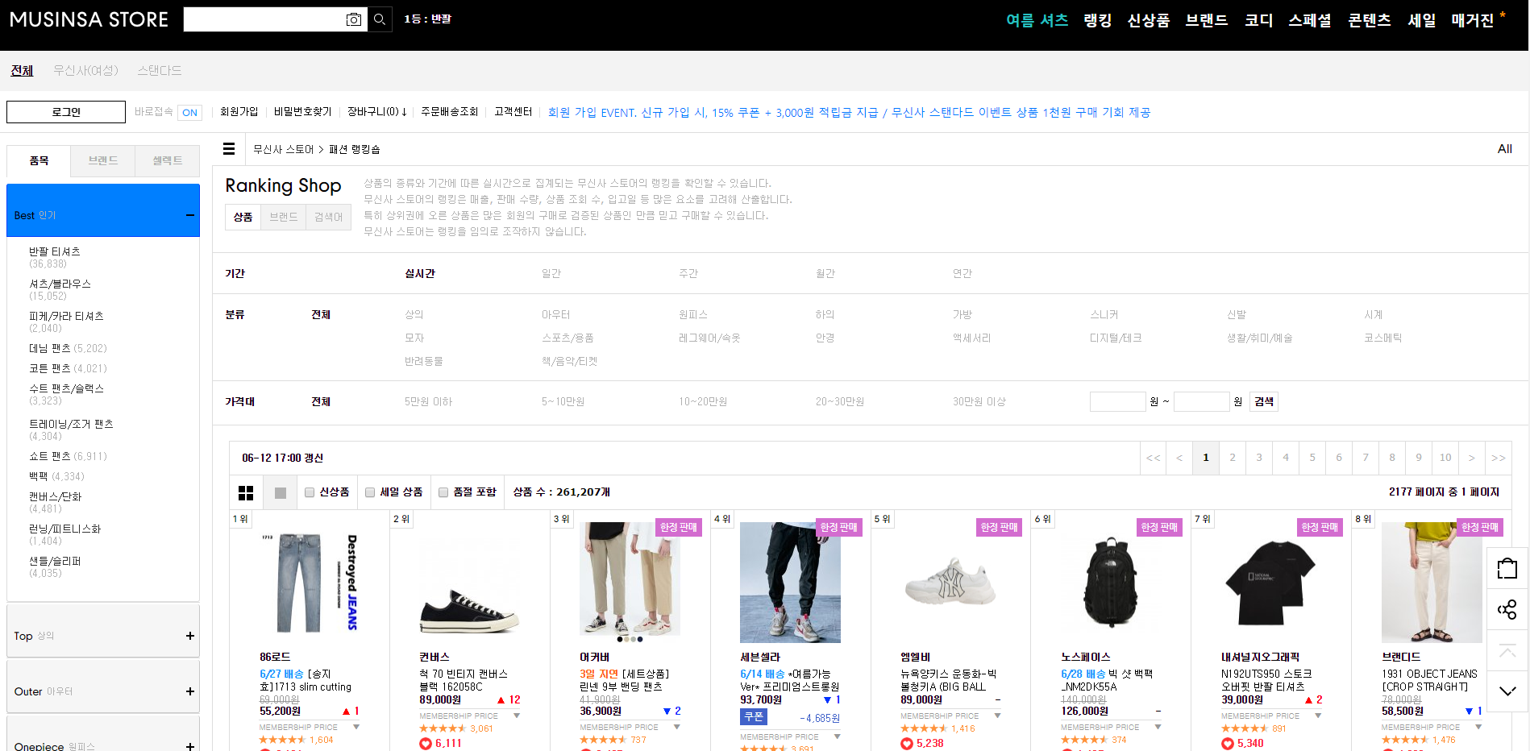Enable the 품절 포함 checkbox
This screenshot has width=1530, height=751.
click(443, 492)
